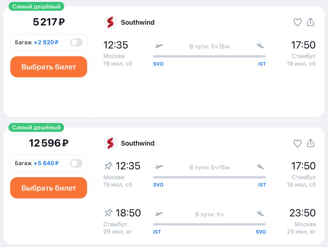Viewport: 328px width, 247px height.
Task: Click the top 'Самый дешёвый' badge
Action: [x=36, y=6]
